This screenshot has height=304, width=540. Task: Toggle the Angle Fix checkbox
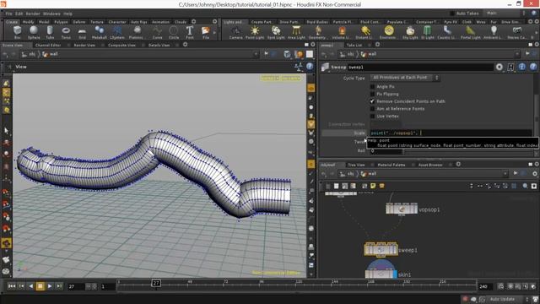tap(372, 86)
